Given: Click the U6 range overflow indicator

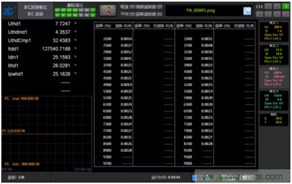Looking at the screenshot, I should pyautogui.click(x=87, y=10).
